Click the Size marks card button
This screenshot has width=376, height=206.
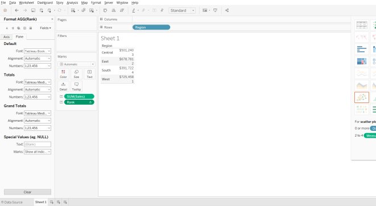click(76, 74)
